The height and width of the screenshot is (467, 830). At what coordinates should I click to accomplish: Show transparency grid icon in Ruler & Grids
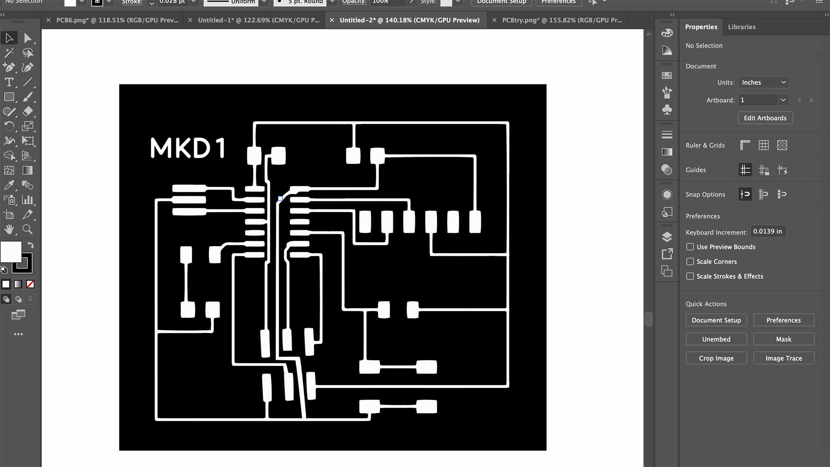(782, 145)
